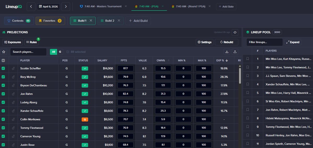Toggle the favorites star filter

pyautogui.click(x=4, y=52)
